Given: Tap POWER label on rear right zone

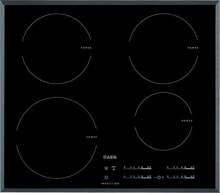Looking at the screenshot, I should click(x=193, y=48).
